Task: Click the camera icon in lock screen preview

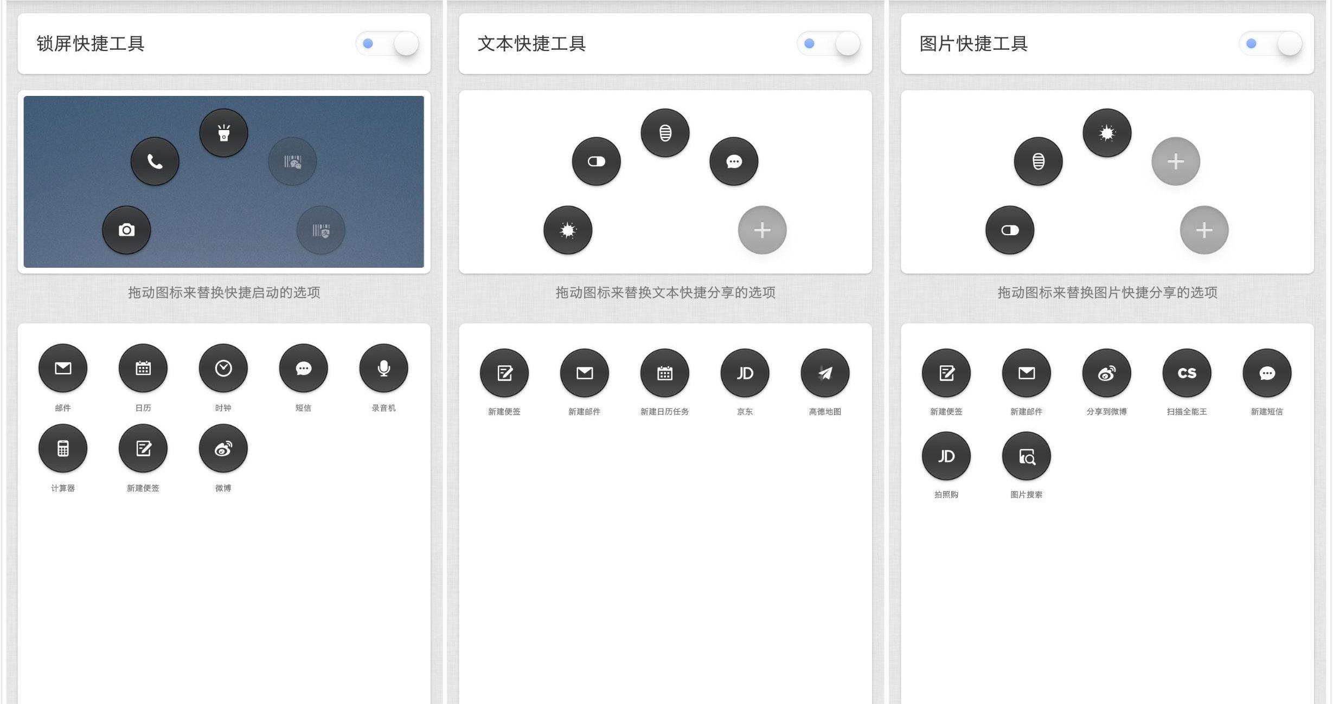Action: 126,230
